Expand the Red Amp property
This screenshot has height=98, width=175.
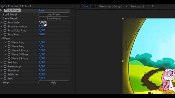pyautogui.click(x=1, y=63)
